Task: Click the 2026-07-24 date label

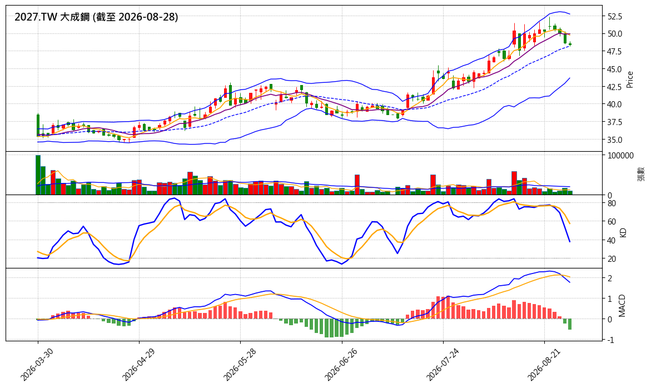Action: pyautogui.click(x=442, y=364)
